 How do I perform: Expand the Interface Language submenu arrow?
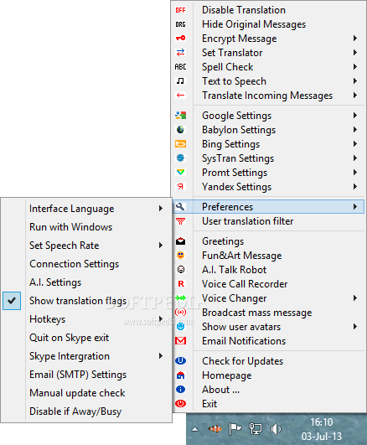[x=161, y=209]
